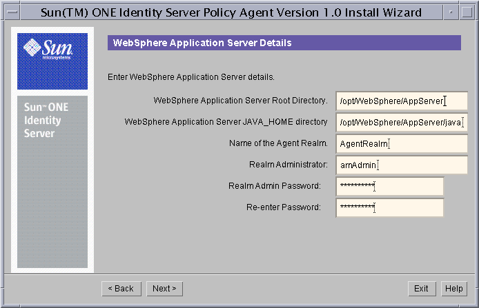This screenshot has height=308, width=479.
Task: Click the WebSphere Application Server Details heading
Action: point(202,43)
